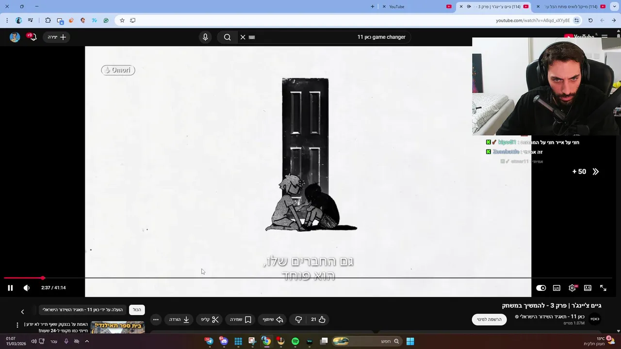Open the Grammarly extension icon
The width and height of the screenshot is (621, 349).
(106, 20)
